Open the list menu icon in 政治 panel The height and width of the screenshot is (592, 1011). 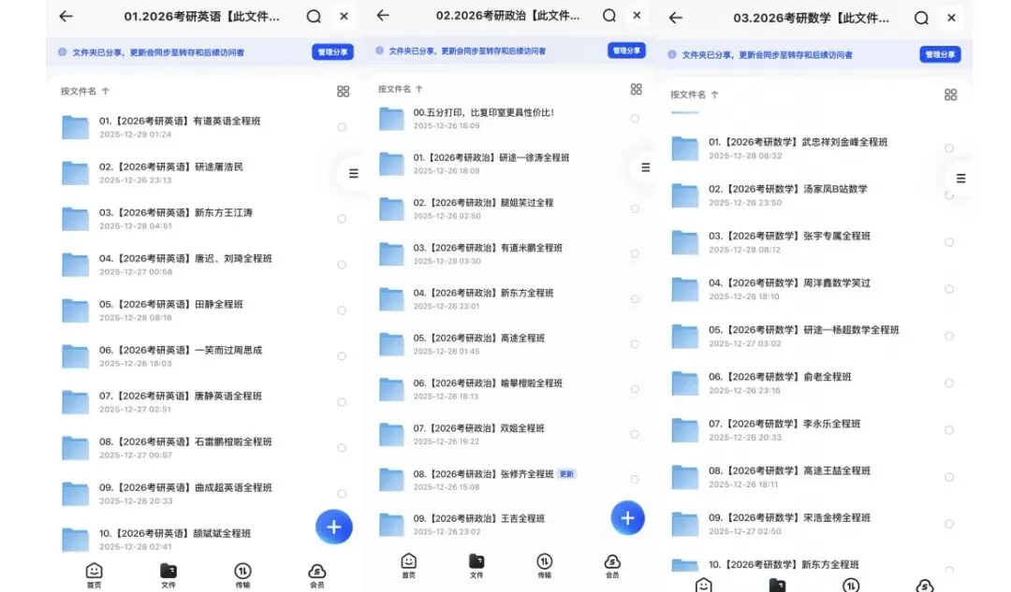645,167
